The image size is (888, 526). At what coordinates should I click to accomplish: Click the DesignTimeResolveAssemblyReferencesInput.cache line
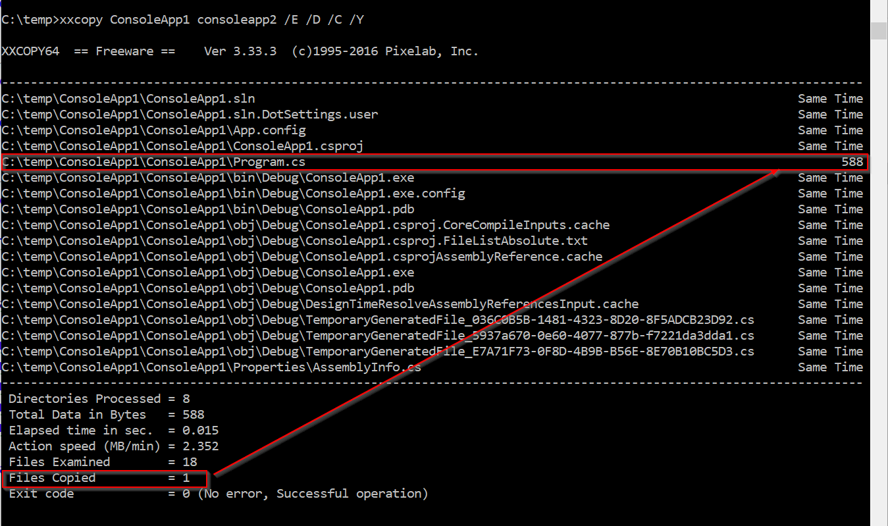(x=320, y=304)
